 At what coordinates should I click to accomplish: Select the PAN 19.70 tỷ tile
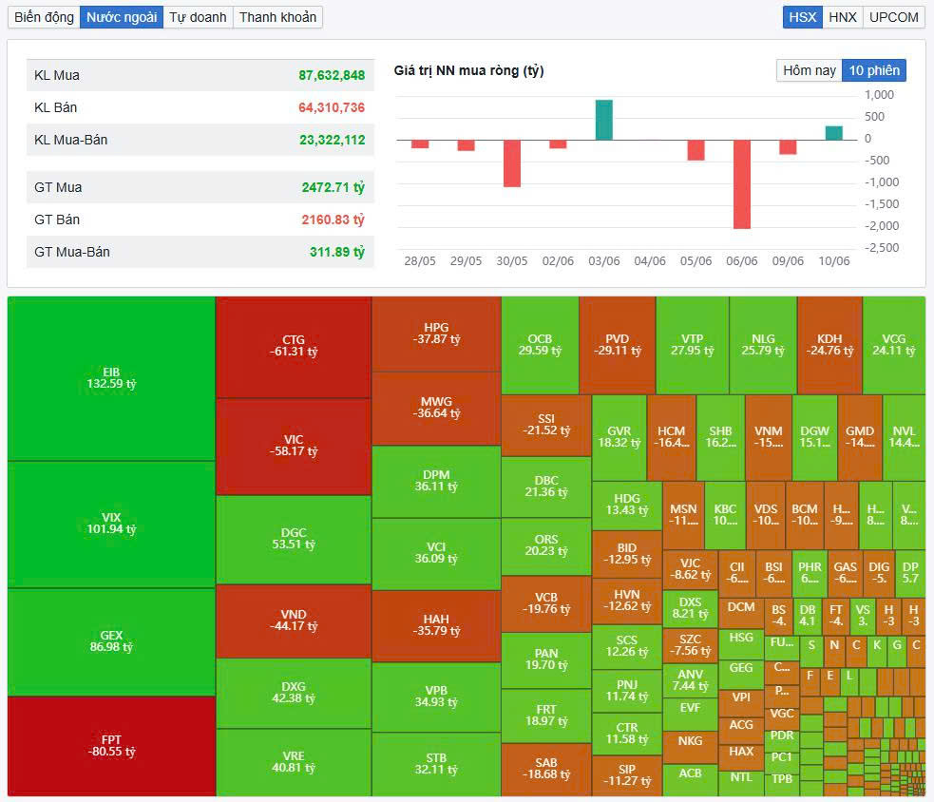[546, 660]
